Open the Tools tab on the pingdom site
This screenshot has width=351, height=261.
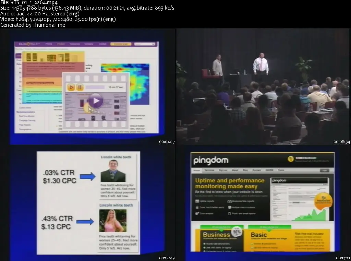tap(281, 170)
